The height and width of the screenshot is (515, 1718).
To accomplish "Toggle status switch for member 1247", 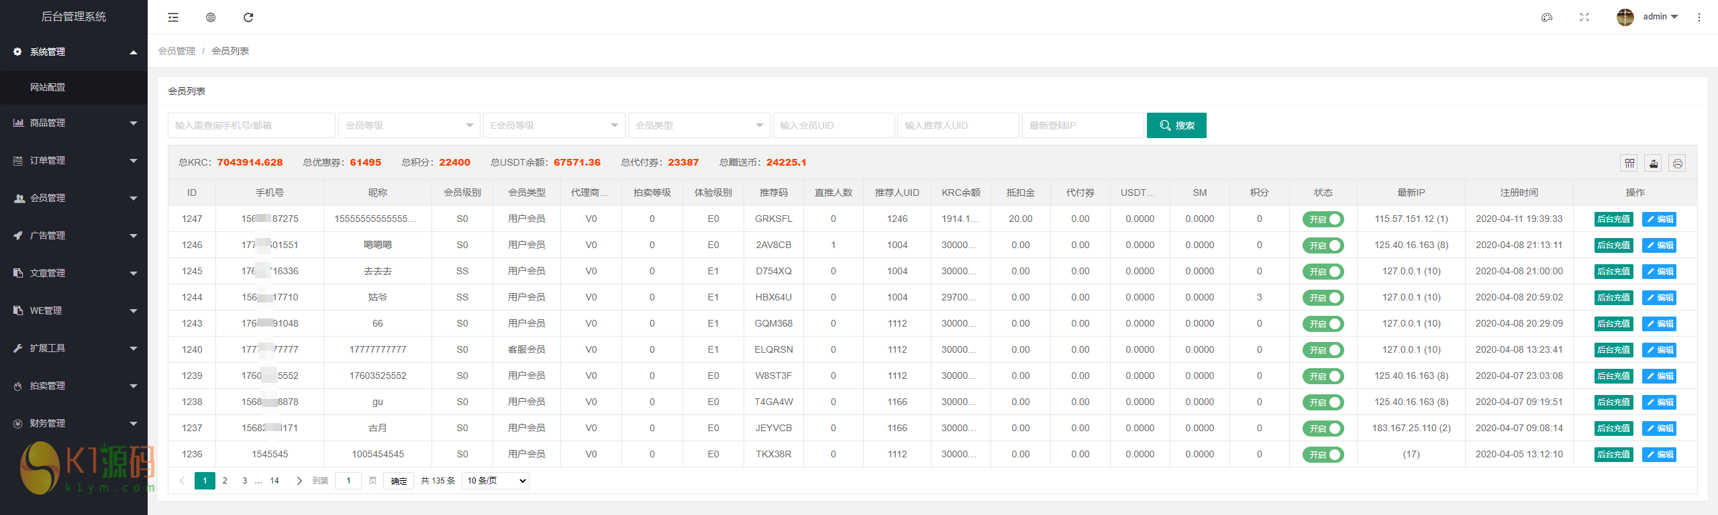I will (x=1323, y=219).
